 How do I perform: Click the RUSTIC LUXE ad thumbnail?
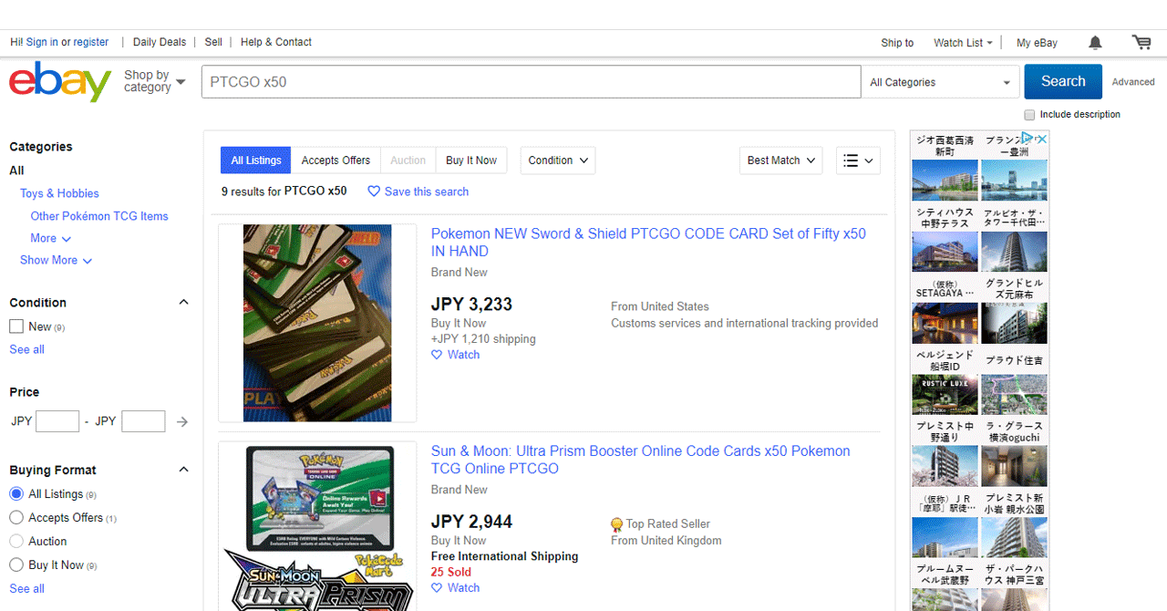click(x=945, y=395)
